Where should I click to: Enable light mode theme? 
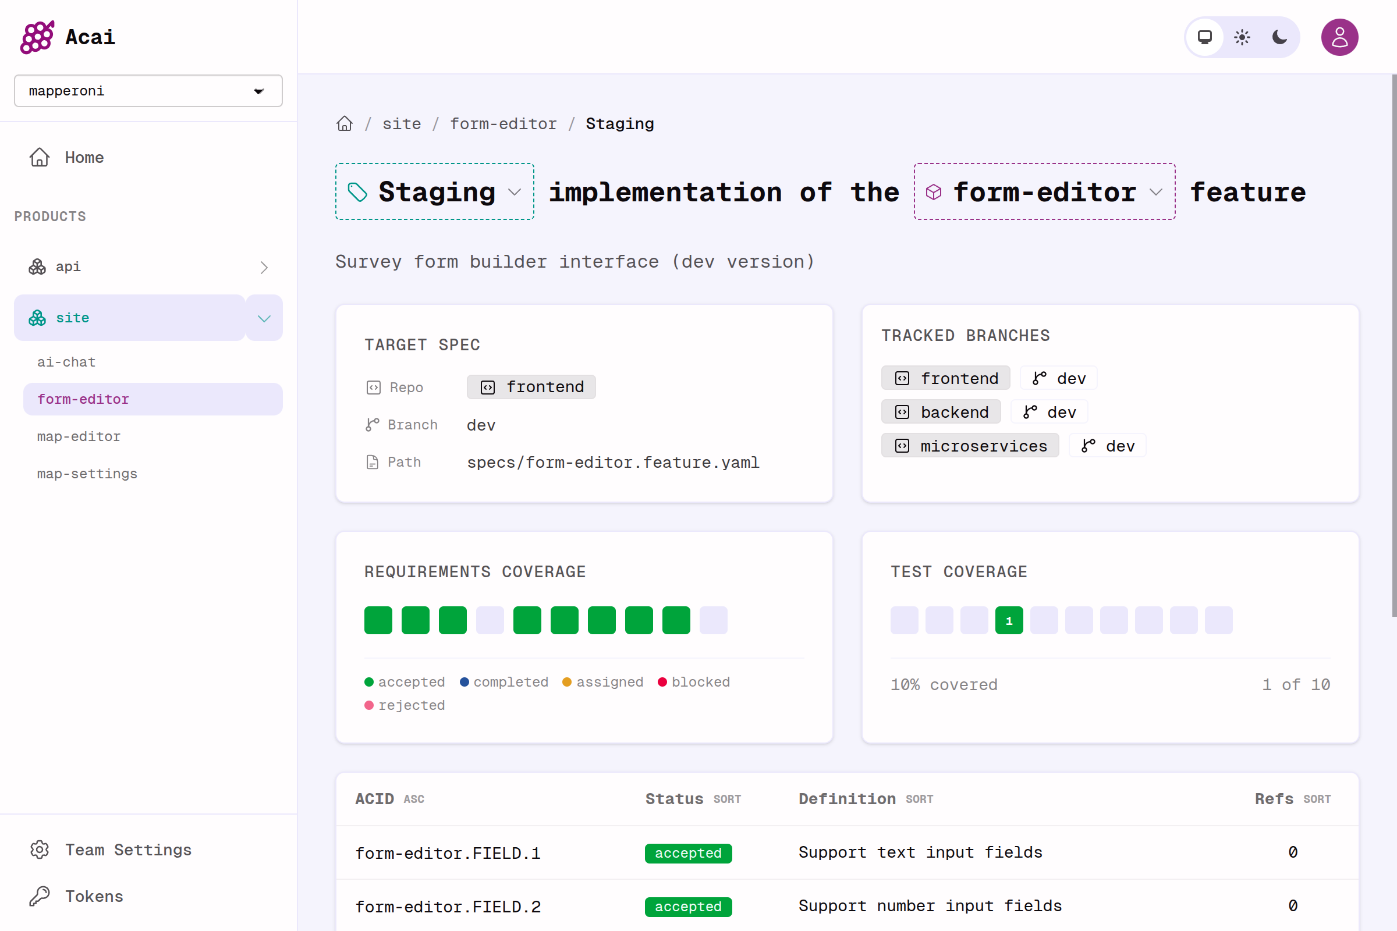click(x=1242, y=37)
